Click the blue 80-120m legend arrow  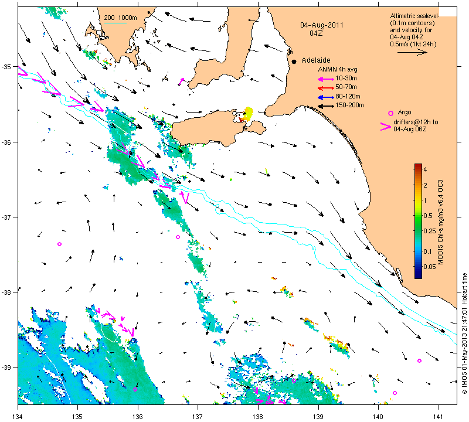(x=325, y=97)
